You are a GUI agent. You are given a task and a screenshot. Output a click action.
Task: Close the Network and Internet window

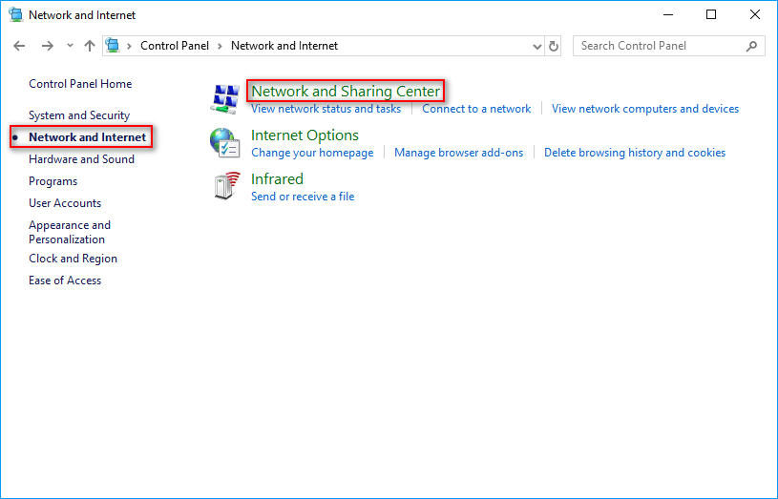pos(755,15)
